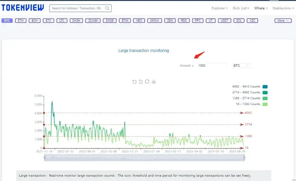Screen dimensions: 296x181
Task: Toggle the 18 - 1366 Counts legend swatch
Action: pos(265,104)
